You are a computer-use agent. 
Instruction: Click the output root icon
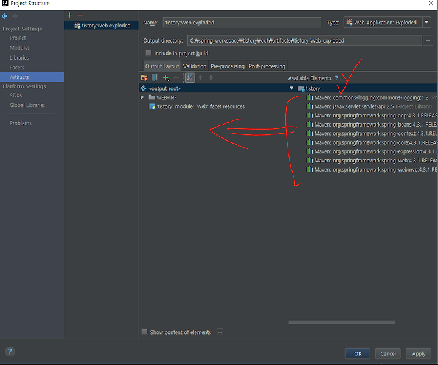(144, 89)
